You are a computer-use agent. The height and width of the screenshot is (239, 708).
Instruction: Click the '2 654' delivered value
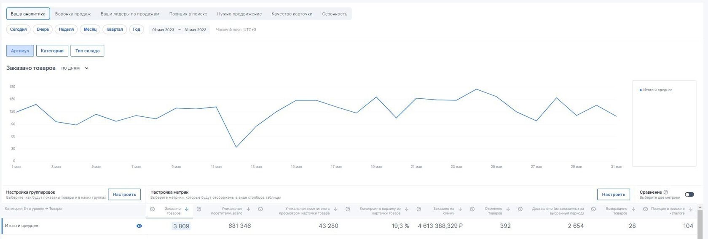pos(576,226)
